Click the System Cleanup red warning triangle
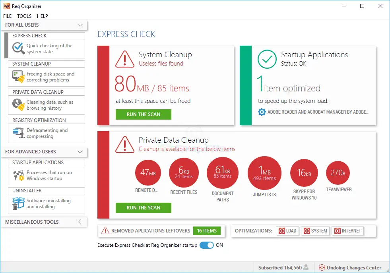Image resolution: width=390 pixels, height=273 pixels. [x=125, y=59]
